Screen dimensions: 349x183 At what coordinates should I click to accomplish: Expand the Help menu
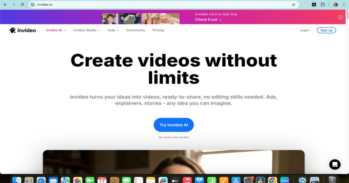click(113, 30)
